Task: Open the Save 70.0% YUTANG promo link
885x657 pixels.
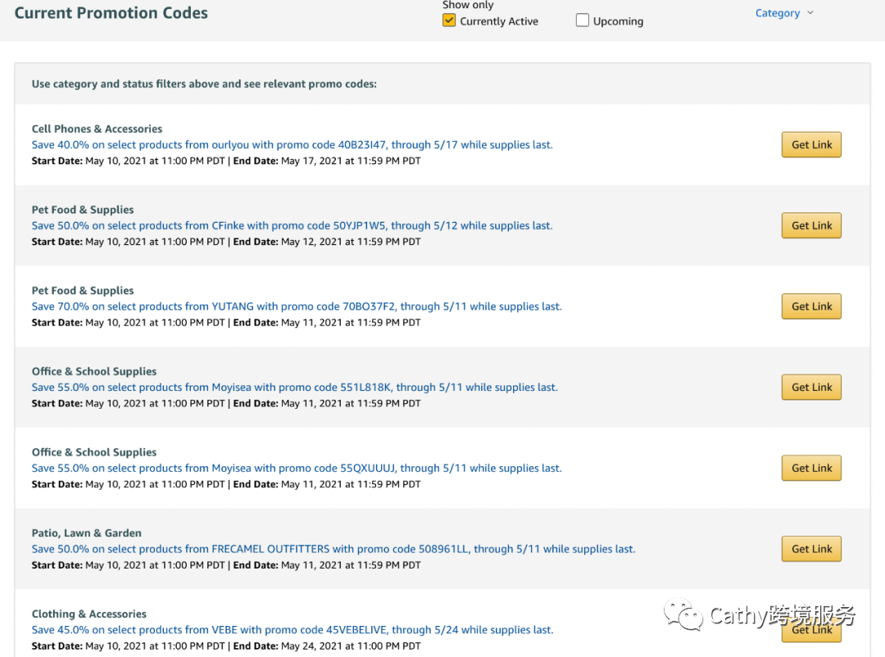Action: point(297,306)
